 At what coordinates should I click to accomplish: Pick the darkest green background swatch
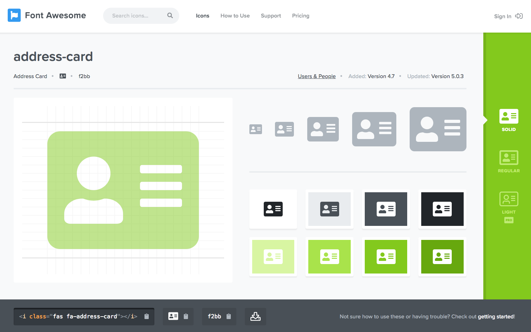coord(442,257)
